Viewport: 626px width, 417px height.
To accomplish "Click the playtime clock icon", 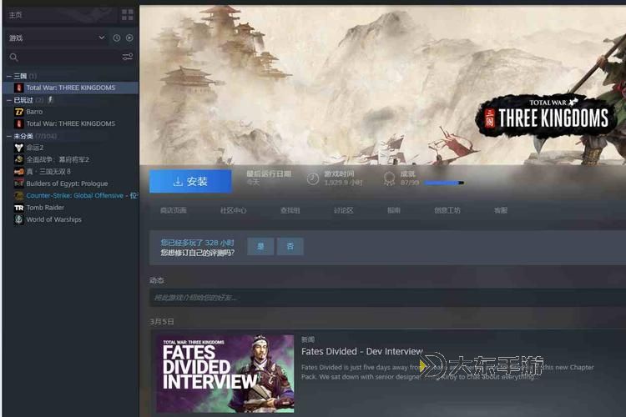I will [313, 178].
